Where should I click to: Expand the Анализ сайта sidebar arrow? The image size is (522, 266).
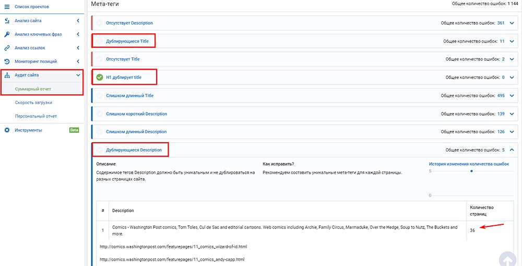pyautogui.click(x=78, y=21)
